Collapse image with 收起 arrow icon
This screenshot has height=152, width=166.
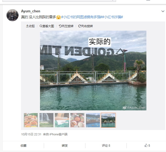point(27,26)
